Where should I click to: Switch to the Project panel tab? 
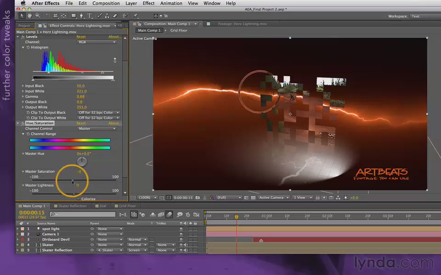[x=24, y=26]
